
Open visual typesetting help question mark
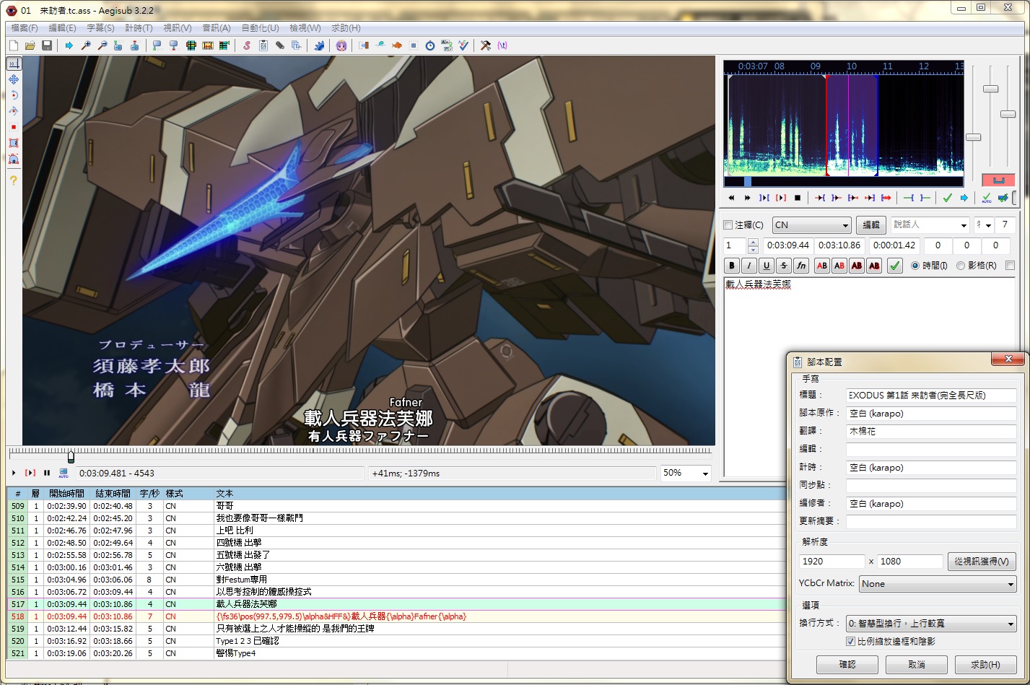coord(13,180)
